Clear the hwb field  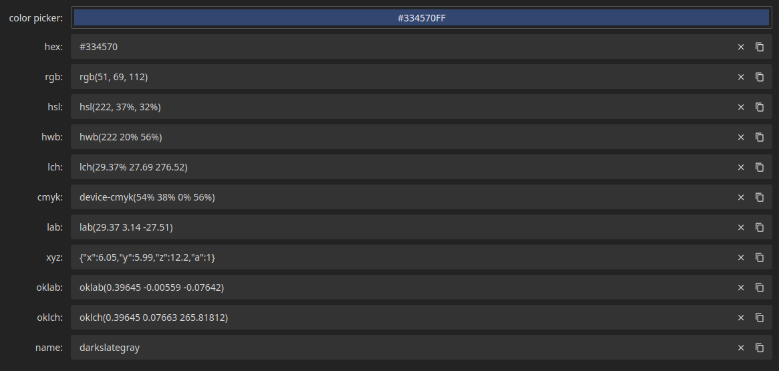coord(741,137)
